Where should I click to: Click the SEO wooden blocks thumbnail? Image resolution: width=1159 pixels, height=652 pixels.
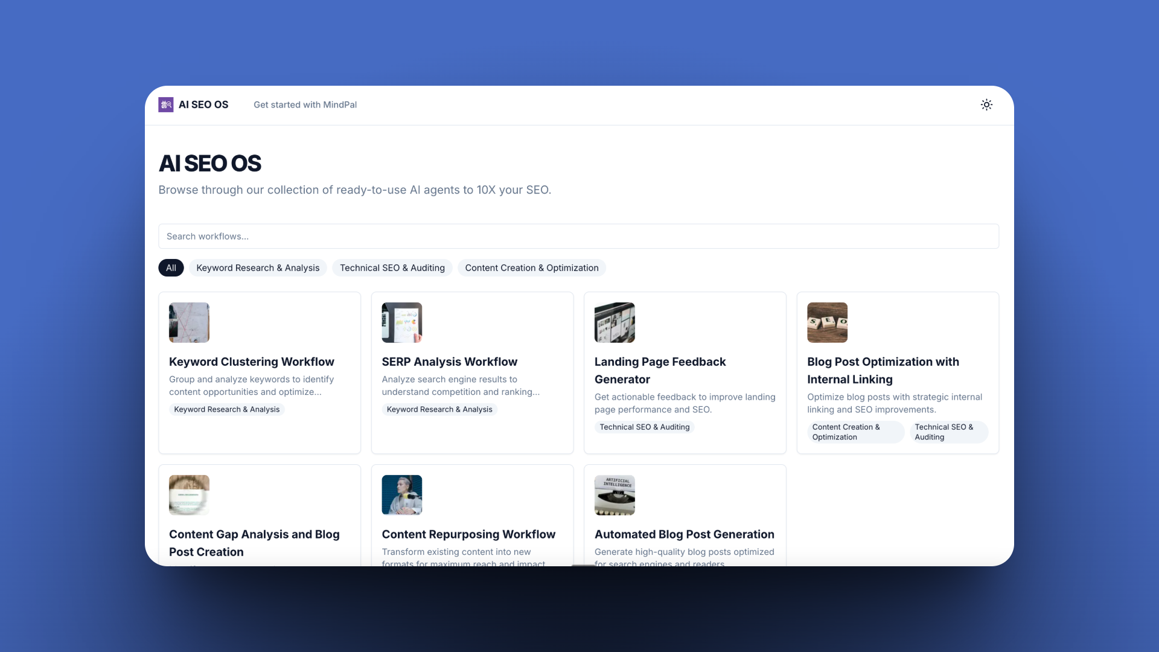tap(827, 322)
